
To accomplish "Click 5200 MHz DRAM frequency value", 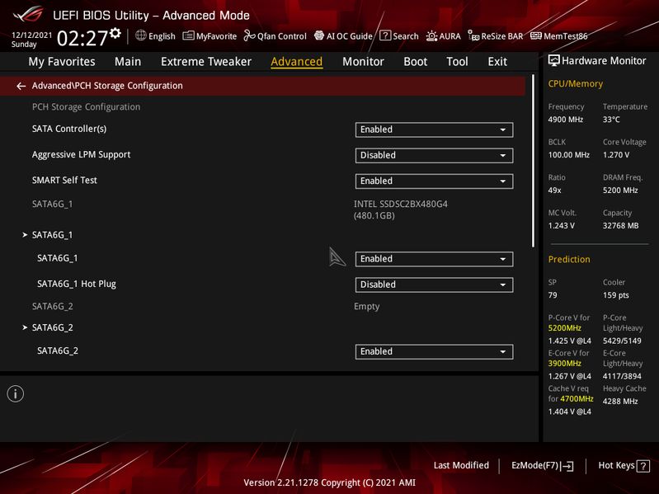I will pyautogui.click(x=620, y=190).
